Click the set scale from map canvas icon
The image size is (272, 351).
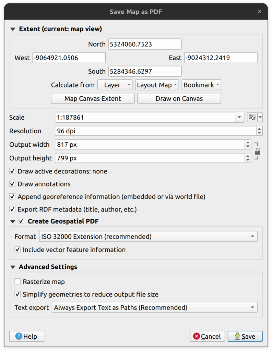click(x=252, y=117)
